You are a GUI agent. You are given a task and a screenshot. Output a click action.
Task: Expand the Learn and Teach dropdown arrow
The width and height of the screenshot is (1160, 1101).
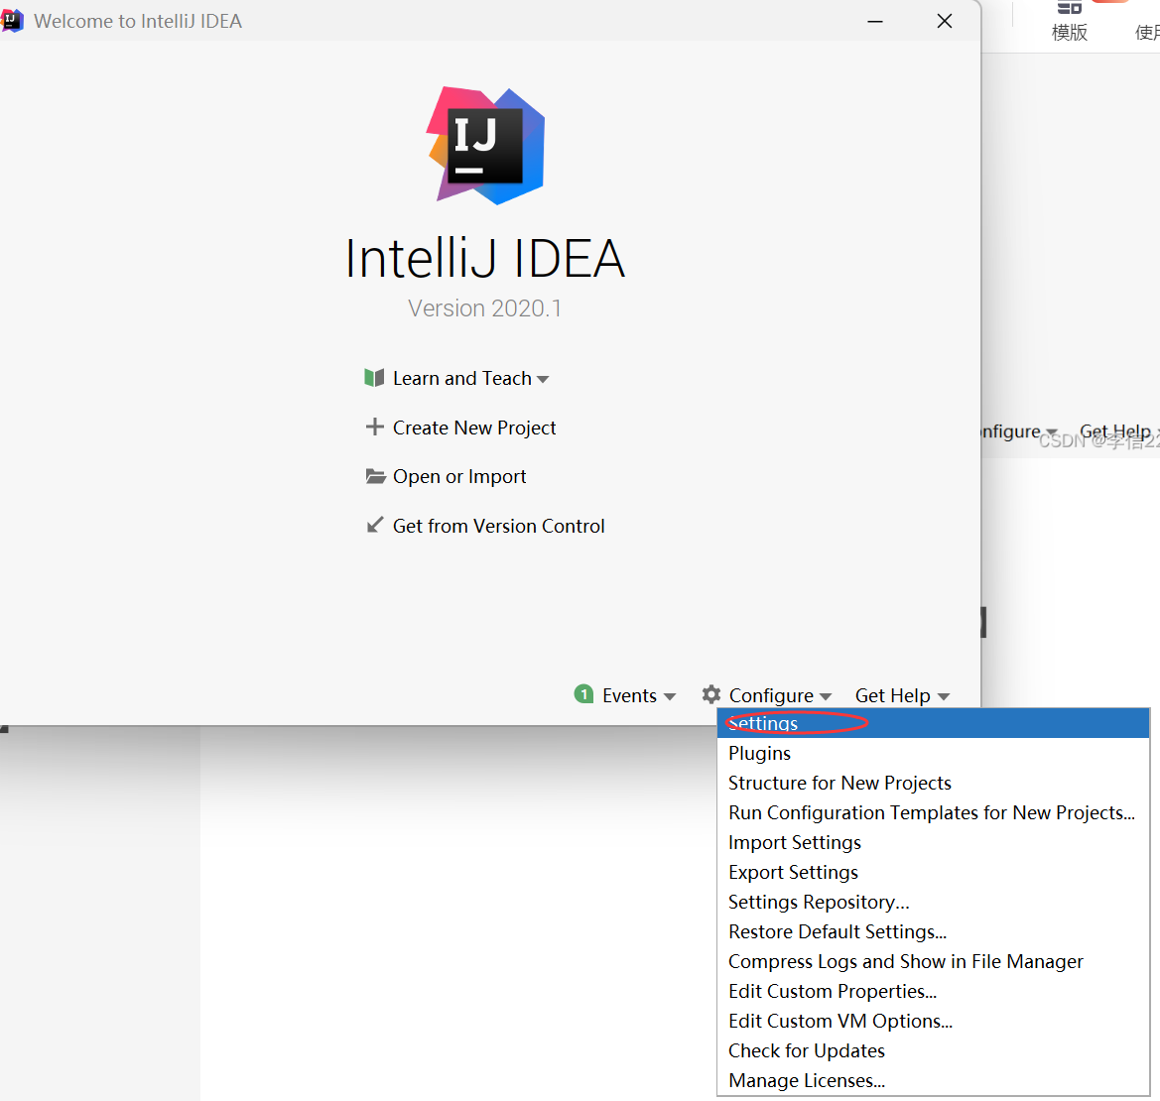(x=543, y=379)
